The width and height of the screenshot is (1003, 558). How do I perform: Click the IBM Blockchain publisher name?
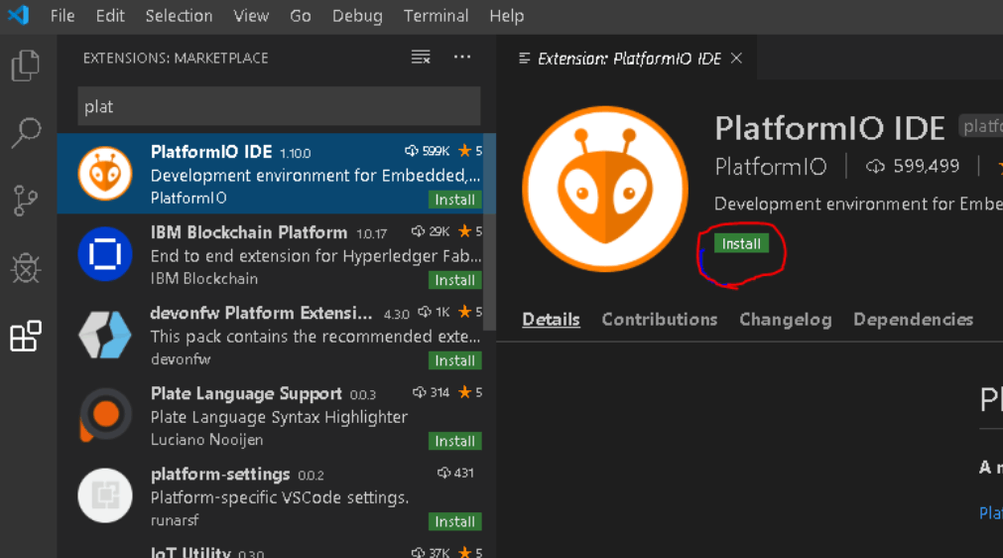click(x=204, y=278)
